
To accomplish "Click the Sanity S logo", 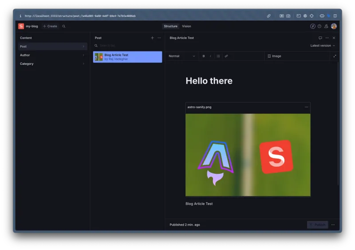I will [x=21, y=26].
